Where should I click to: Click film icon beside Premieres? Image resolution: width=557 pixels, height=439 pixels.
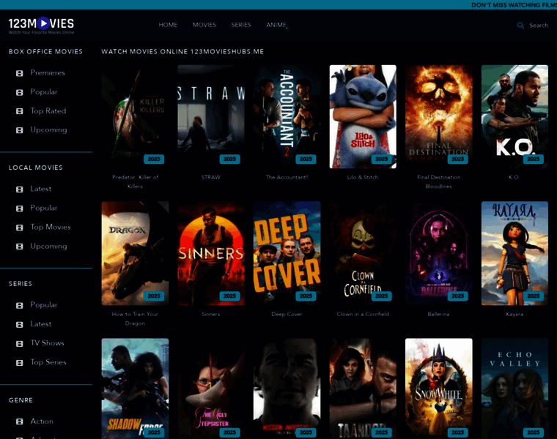point(20,73)
